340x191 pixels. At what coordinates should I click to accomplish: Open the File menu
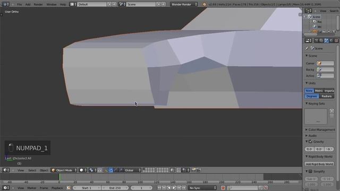pyautogui.click(x=19, y=4)
